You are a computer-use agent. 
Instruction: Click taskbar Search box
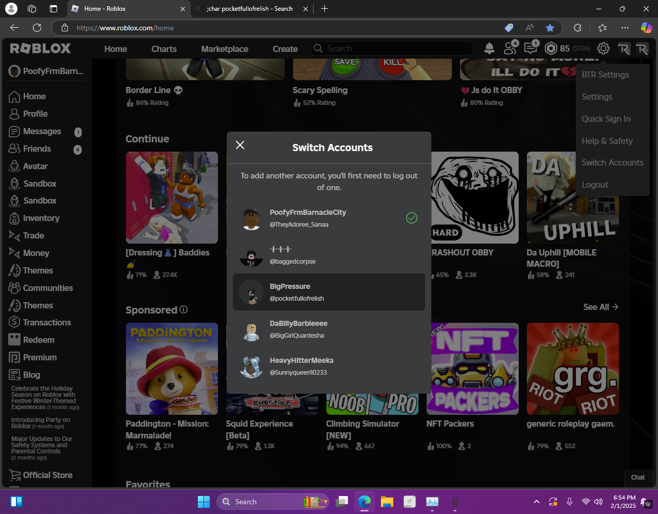273,502
